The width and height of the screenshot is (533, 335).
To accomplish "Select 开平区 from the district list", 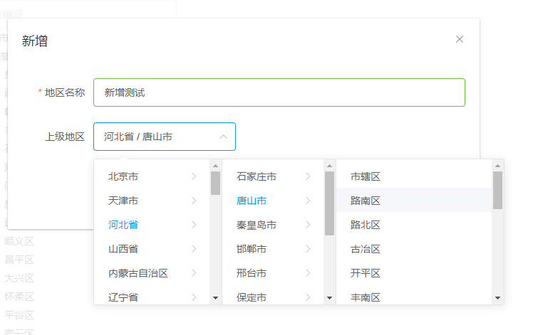I will point(366,273).
